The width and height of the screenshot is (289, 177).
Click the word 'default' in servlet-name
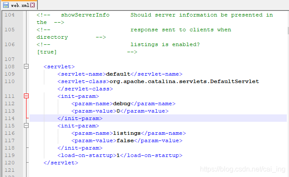pos(118,74)
